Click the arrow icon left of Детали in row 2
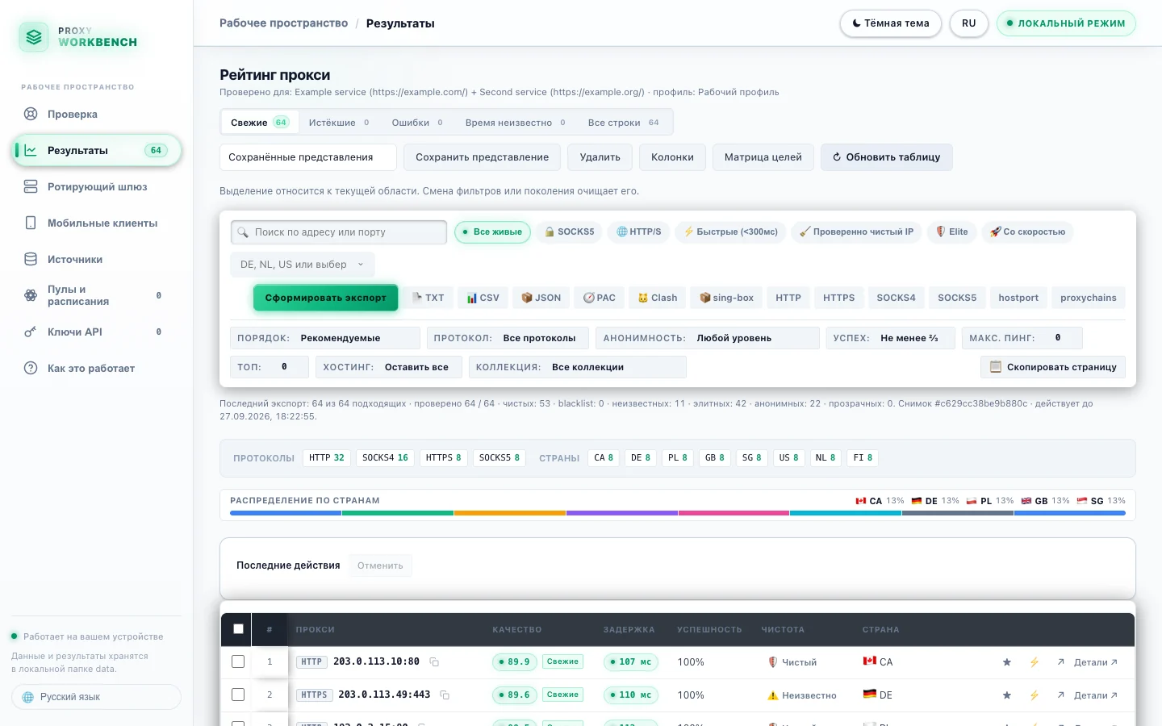Viewport: 1162px width, 726px height. [1060, 695]
